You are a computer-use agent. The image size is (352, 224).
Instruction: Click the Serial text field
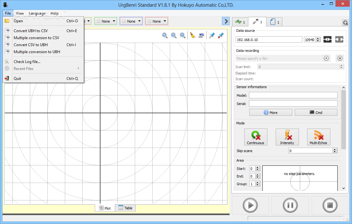coord(293,104)
